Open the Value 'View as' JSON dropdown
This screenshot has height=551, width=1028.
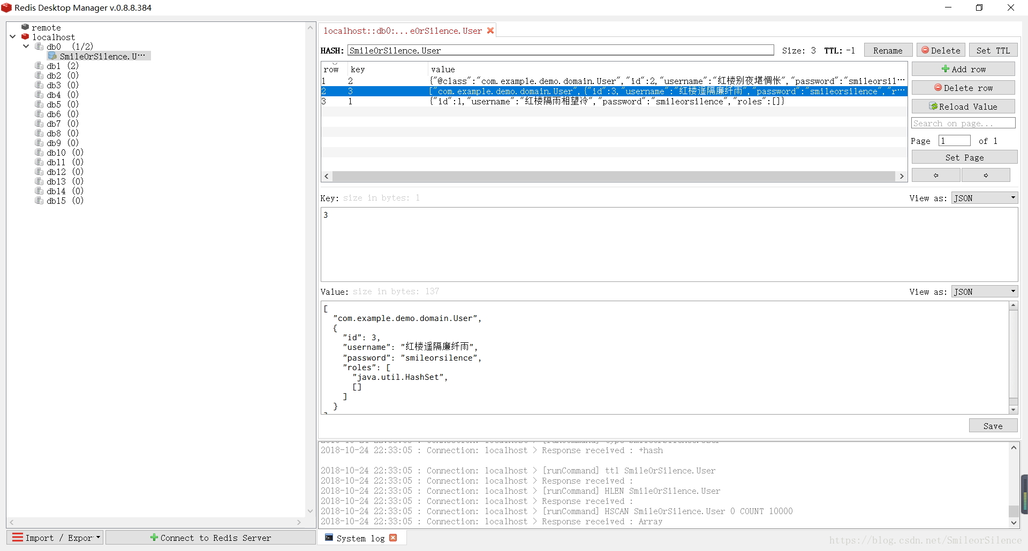(985, 292)
